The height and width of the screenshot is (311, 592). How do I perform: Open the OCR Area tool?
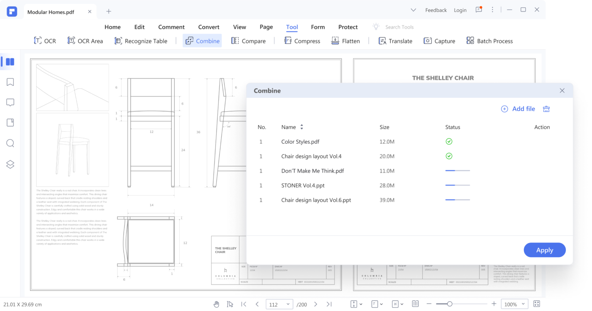85,41
